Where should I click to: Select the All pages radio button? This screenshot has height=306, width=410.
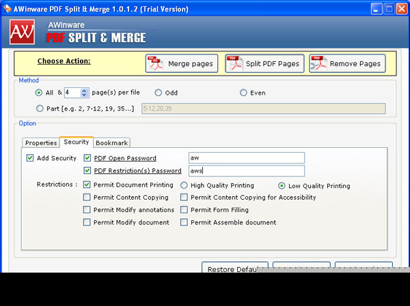(x=39, y=93)
